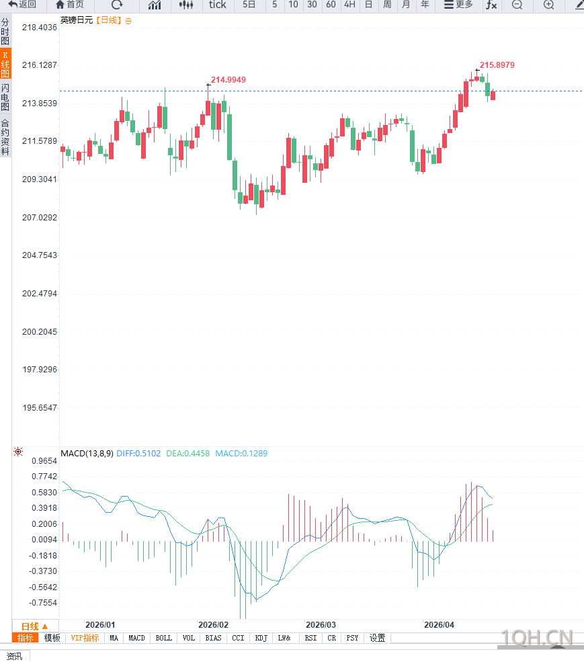Click the 英镑日元 chart title
This screenshot has width=584, height=662.
77,20
